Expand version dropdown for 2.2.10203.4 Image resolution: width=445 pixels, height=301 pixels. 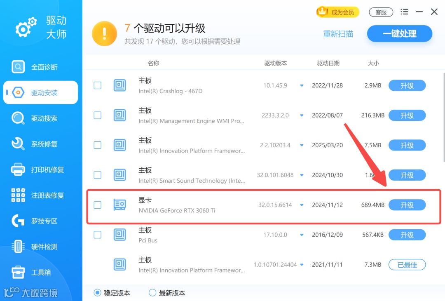click(302, 145)
